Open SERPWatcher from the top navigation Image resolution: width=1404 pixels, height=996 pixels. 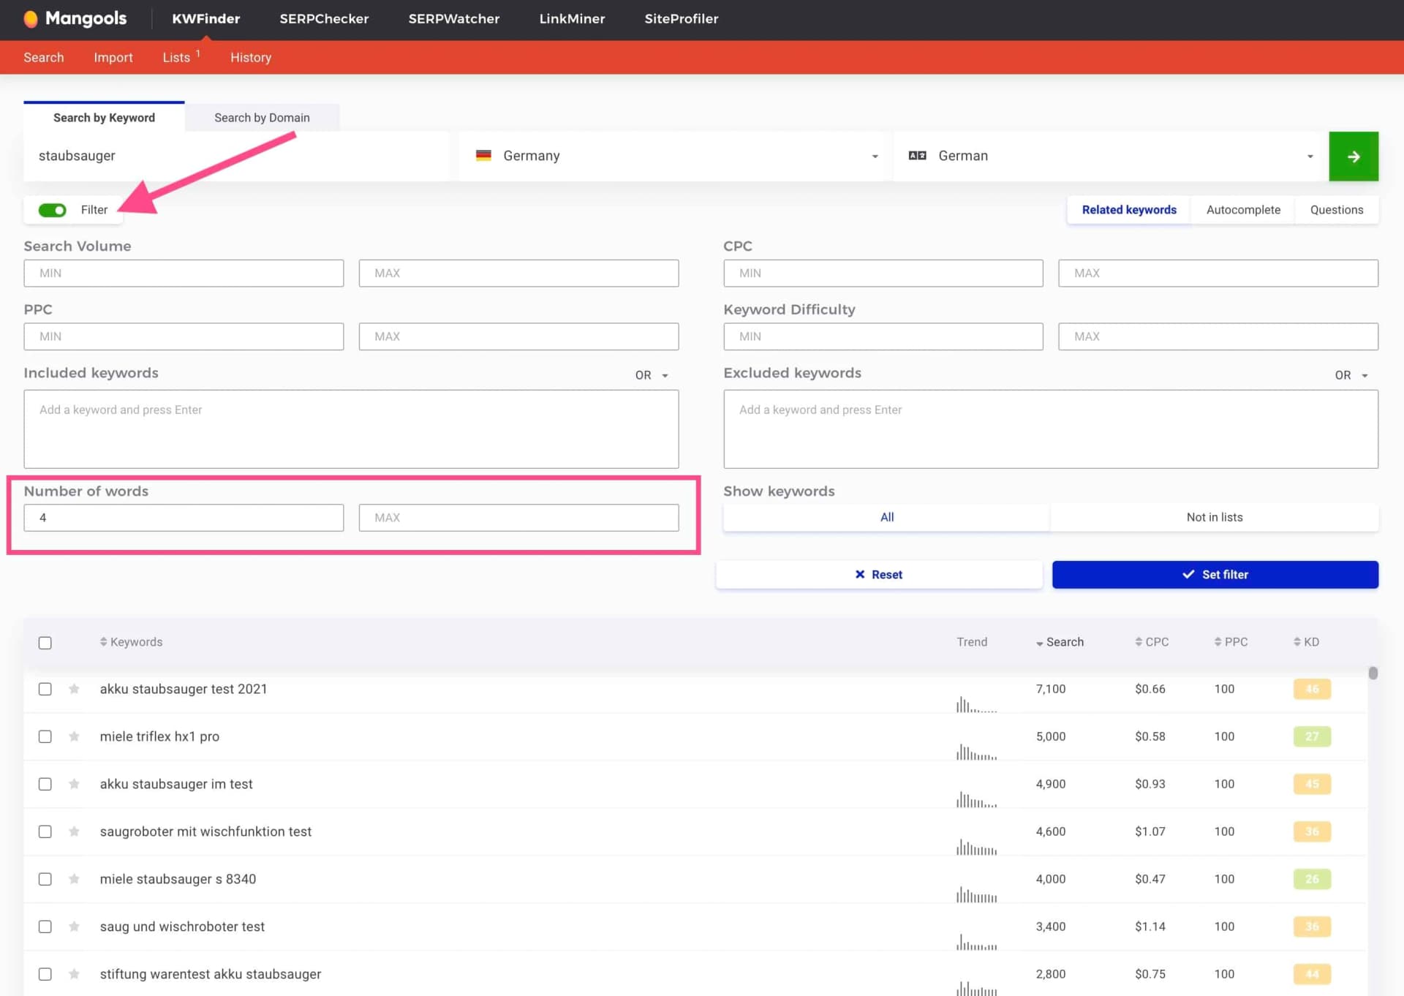(x=453, y=19)
